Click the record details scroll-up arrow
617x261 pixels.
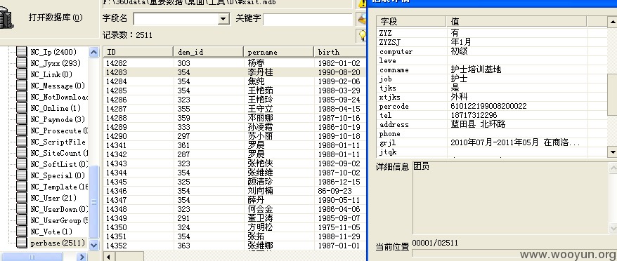point(612,21)
